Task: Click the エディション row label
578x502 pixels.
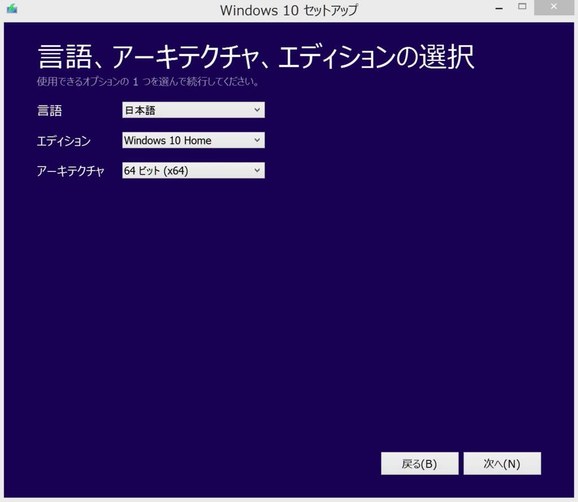Action: [x=63, y=141]
